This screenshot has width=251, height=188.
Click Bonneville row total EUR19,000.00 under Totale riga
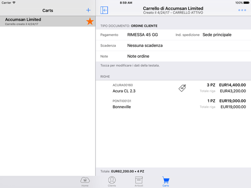(233, 107)
